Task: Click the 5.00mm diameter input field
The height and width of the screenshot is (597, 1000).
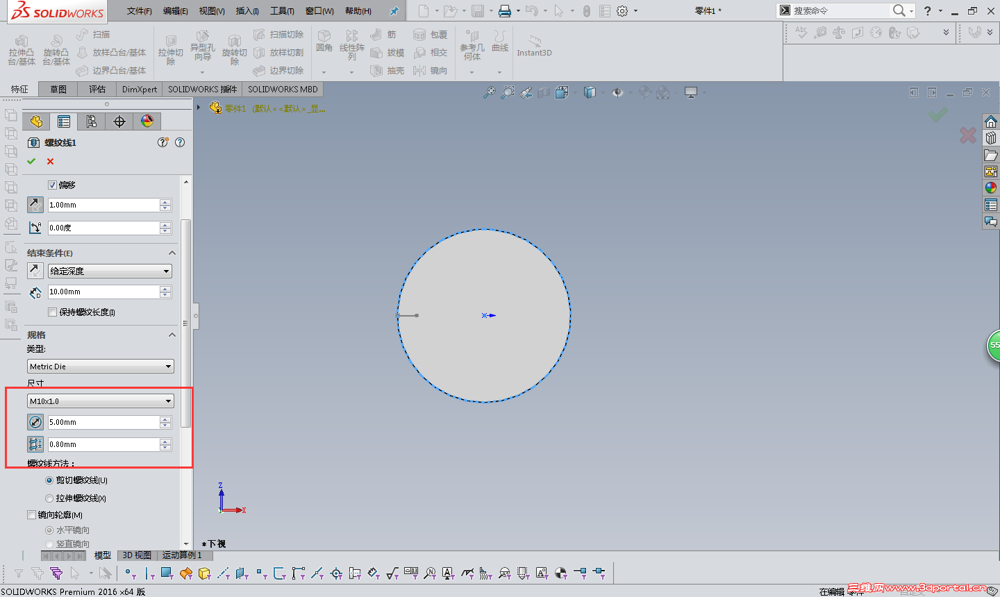Action: [x=103, y=422]
